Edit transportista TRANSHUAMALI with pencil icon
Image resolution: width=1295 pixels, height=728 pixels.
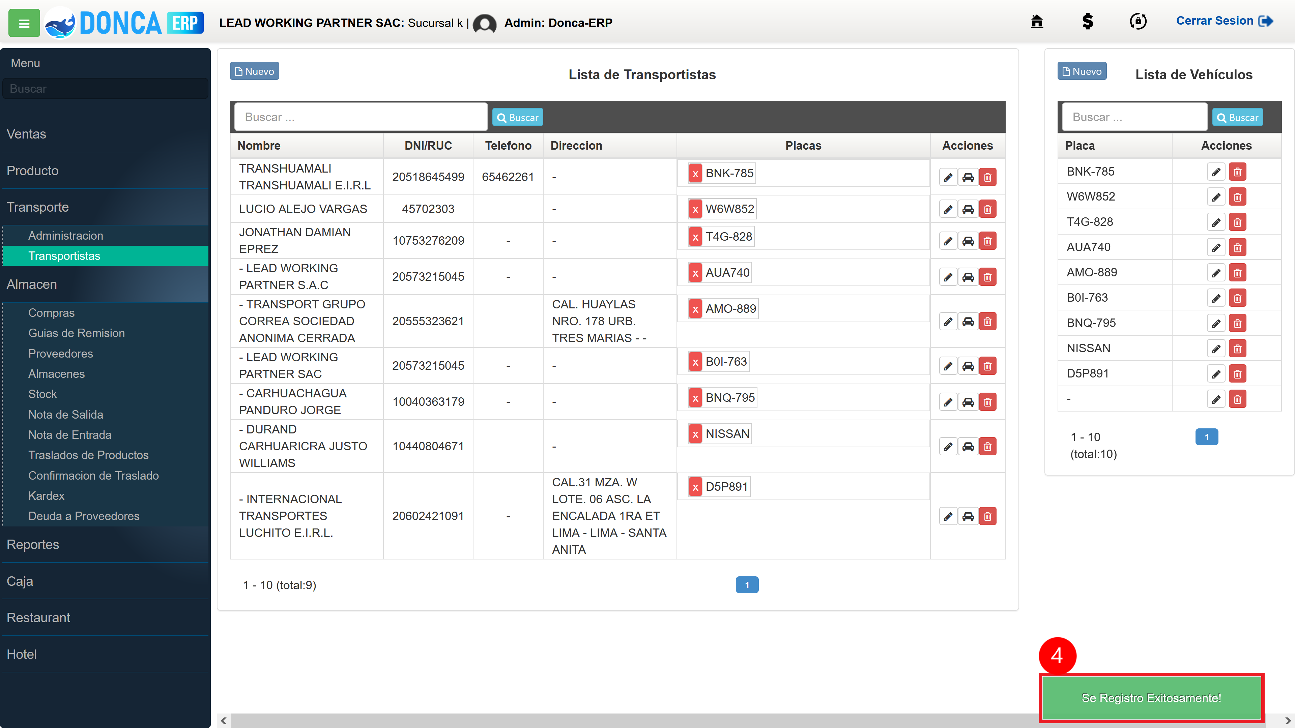948,177
